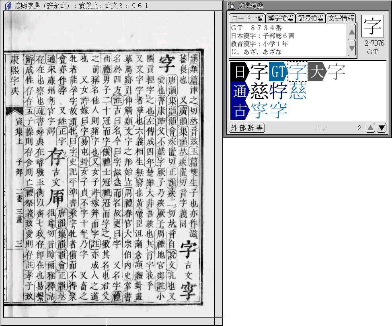The image size is (392, 326).
Task: Click the 通 category label
Action: 239,91
